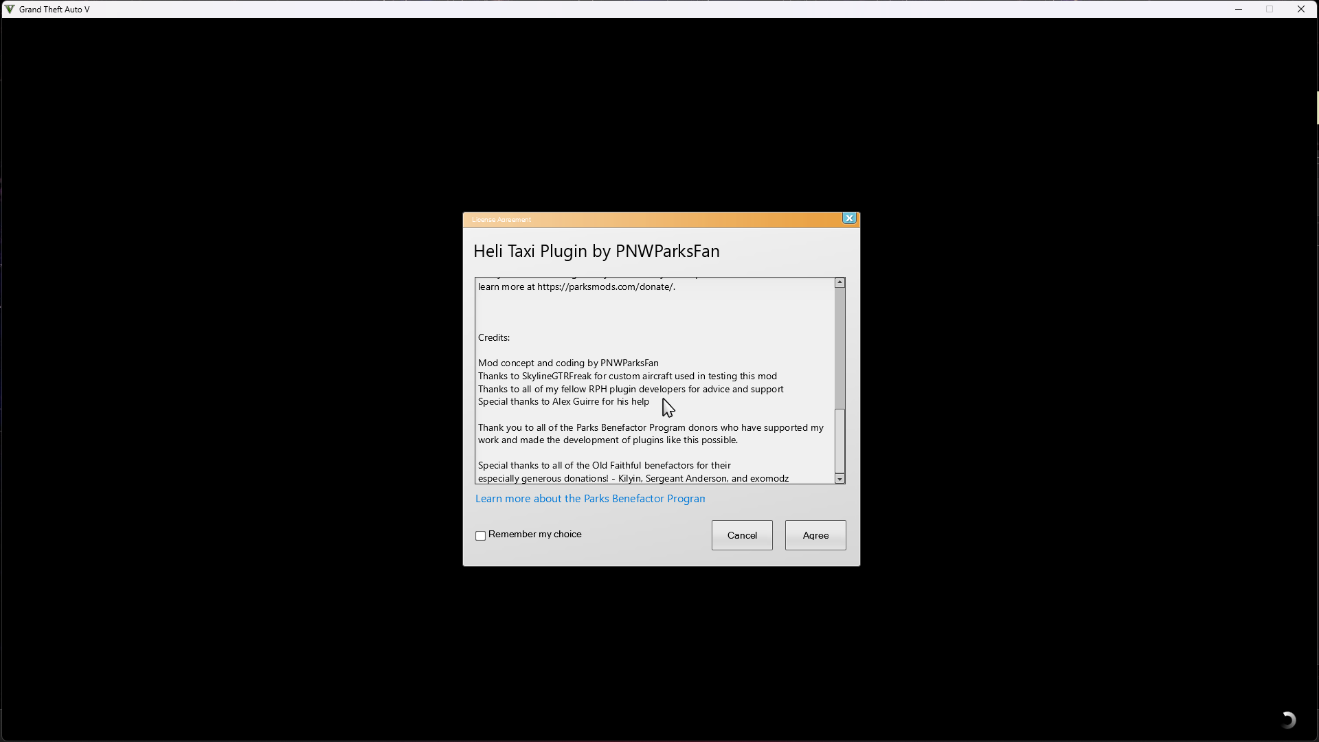Click the parksmods.com donate URL text
This screenshot has height=742, width=1319.
coord(605,287)
